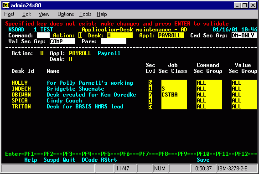Select the OBIWAN desk id
Viewport: 259px width, 174px height.
[21, 95]
